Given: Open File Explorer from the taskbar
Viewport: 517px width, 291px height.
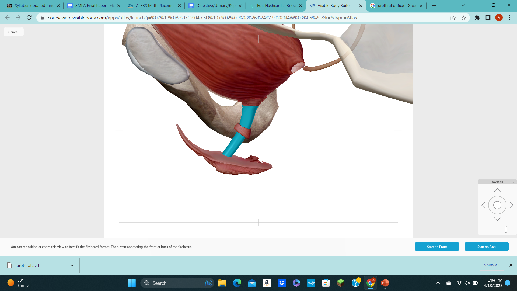Looking at the screenshot, I should 222,283.
